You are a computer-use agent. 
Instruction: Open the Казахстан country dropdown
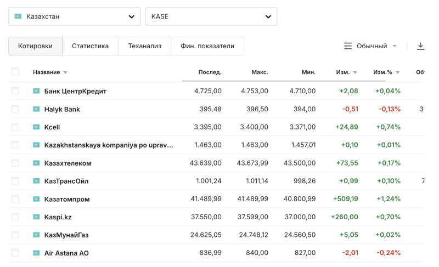coord(74,16)
